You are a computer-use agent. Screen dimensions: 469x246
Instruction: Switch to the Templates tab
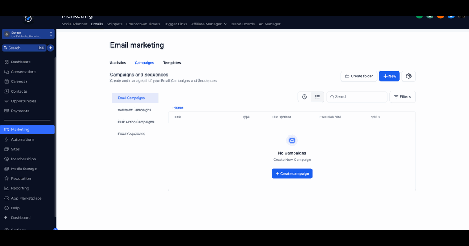coord(172,63)
